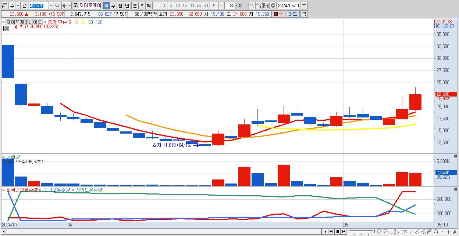This screenshot has height=236, width=459.
Task: Click the date field 2024/05/10
Action: (x=289, y=6)
